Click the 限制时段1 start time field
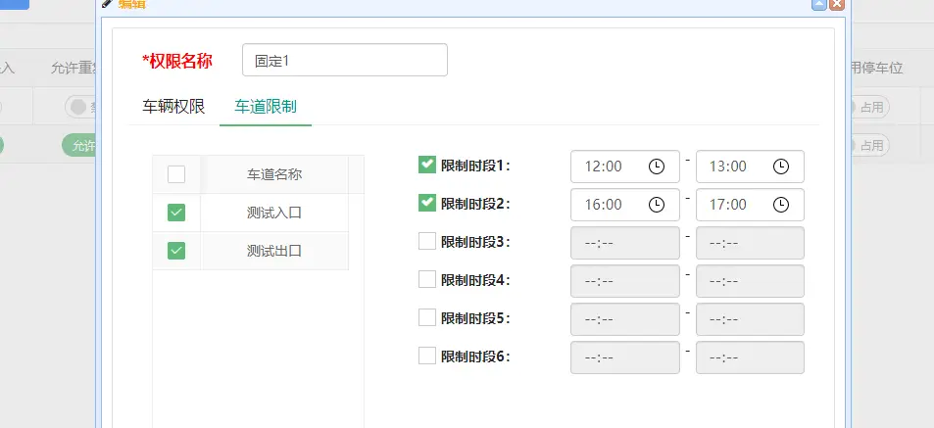 608,166
